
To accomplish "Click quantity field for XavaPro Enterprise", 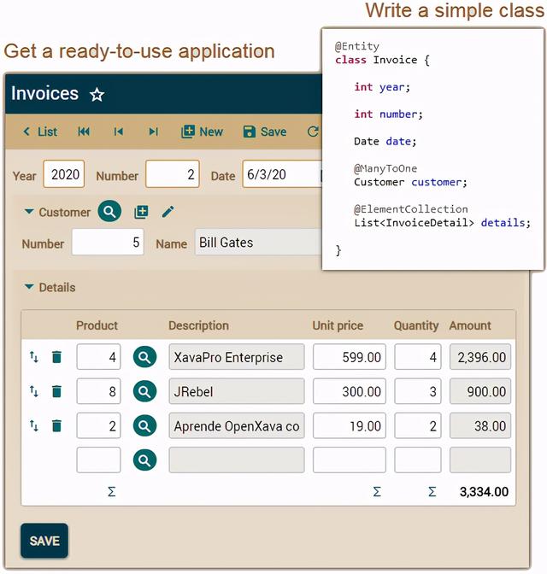I will (x=418, y=357).
